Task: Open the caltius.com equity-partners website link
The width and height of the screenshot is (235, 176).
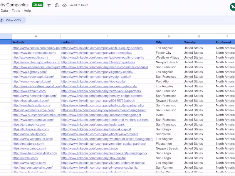Action: click(x=36, y=48)
